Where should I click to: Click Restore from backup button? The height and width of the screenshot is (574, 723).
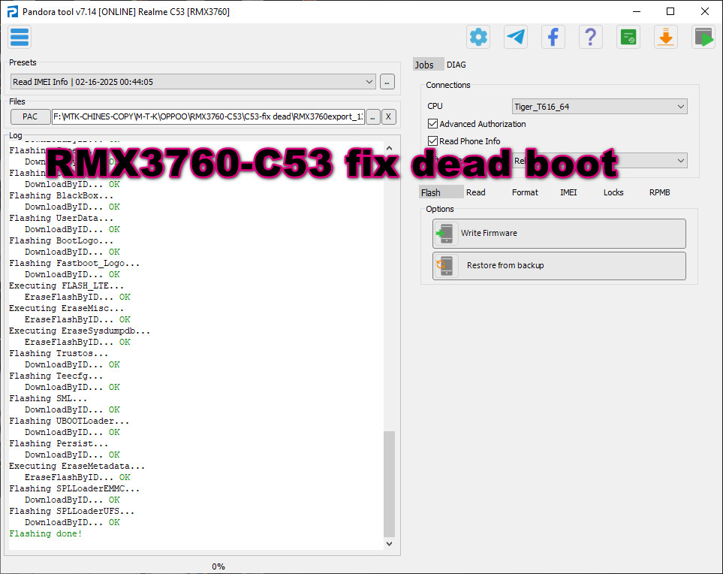pos(559,266)
